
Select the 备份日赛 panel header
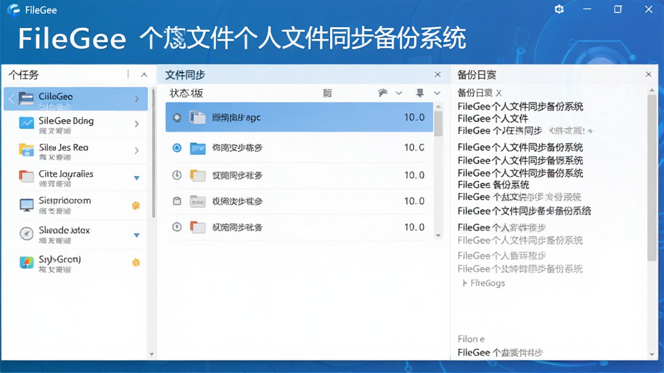pyautogui.click(x=477, y=75)
